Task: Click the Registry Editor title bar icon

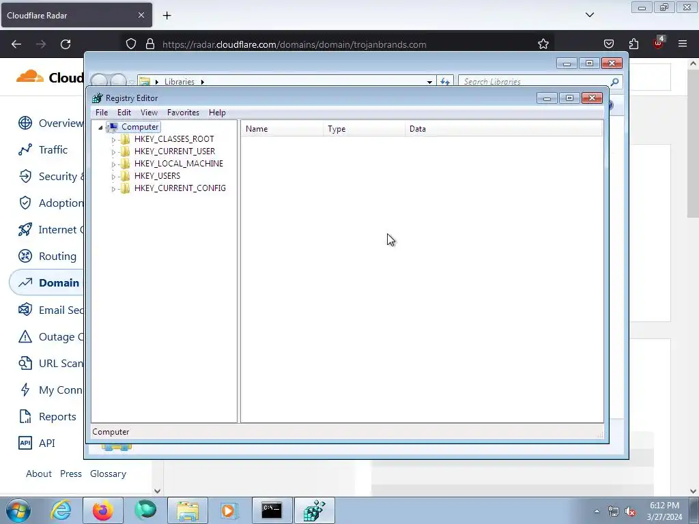Action: 97,98
